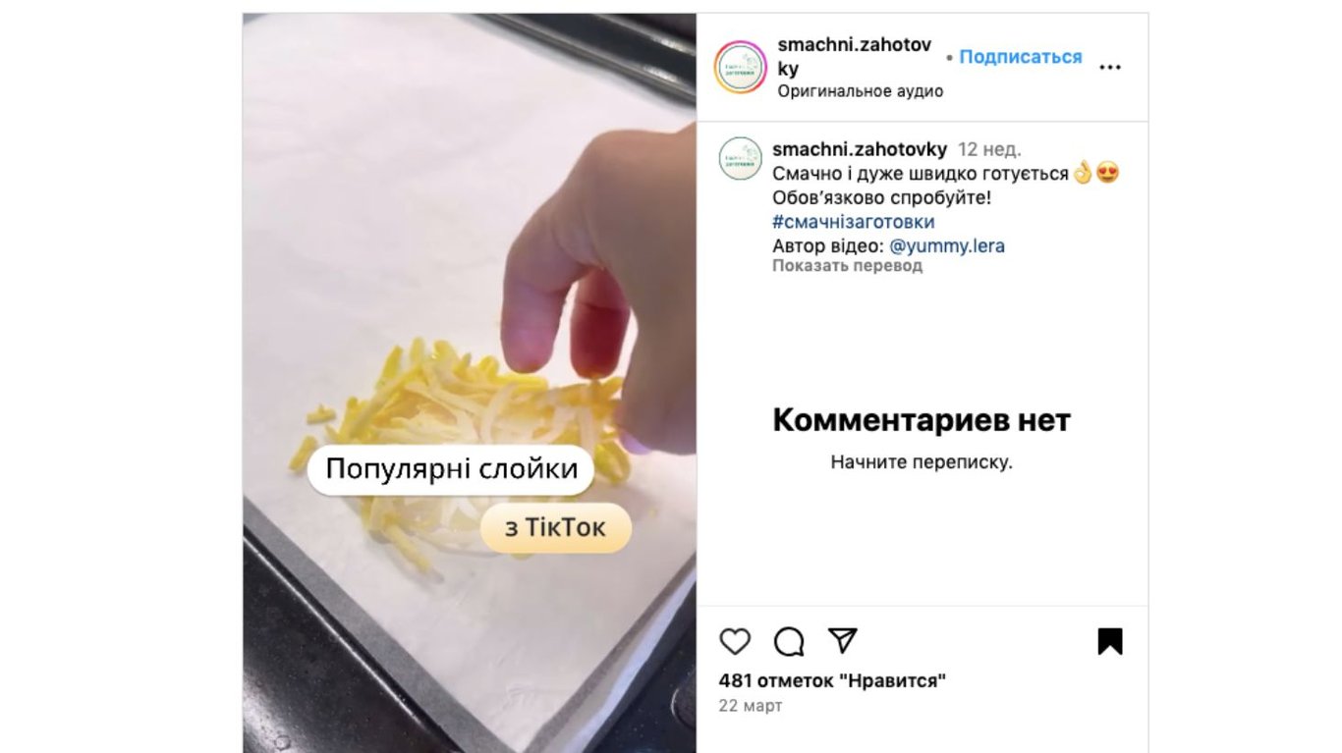Open smachni.zahotovky username in the caption
The width and height of the screenshot is (1342, 753).
(x=860, y=149)
